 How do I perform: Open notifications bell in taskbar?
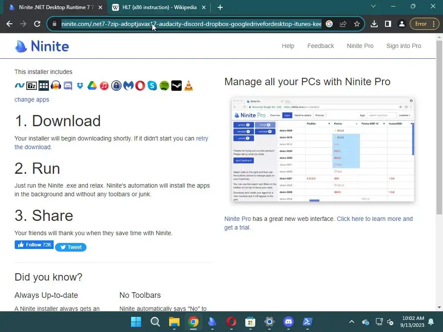click(431, 322)
